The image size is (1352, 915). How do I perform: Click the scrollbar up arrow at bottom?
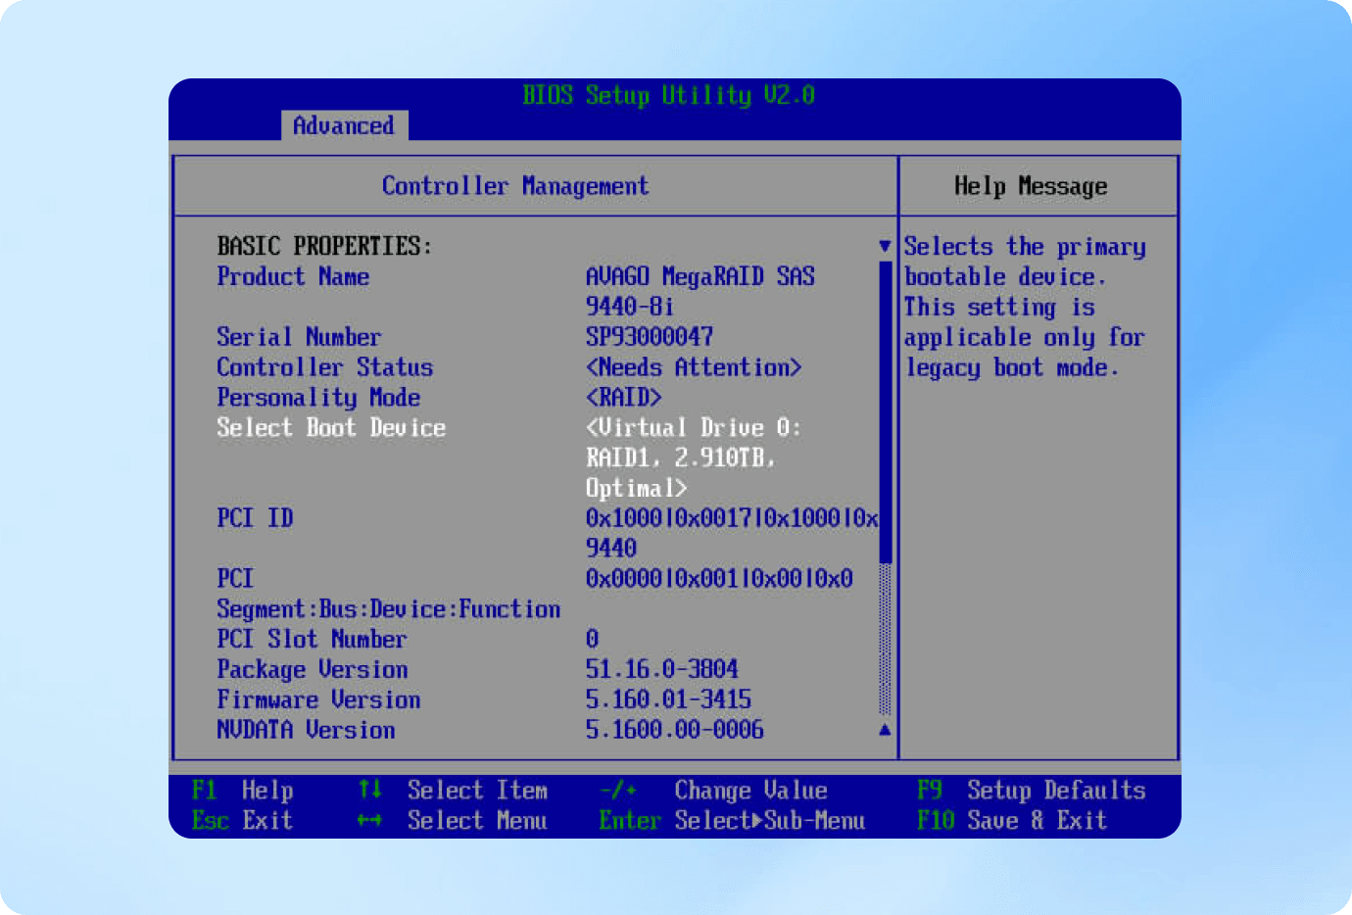coord(885,730)
